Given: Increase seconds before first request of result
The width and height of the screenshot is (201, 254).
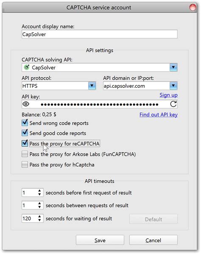Looking at the screenshot, I should 39,191.
